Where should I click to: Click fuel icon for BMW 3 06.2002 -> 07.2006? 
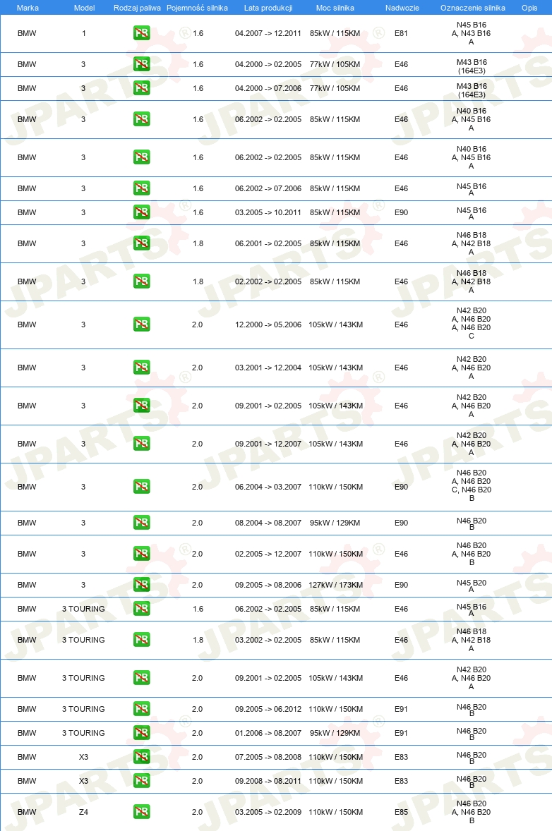[x=142, y=188]
